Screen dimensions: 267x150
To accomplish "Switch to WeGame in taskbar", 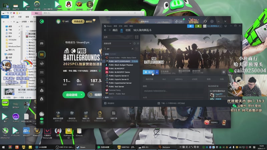I will click(x=165, y=147).
